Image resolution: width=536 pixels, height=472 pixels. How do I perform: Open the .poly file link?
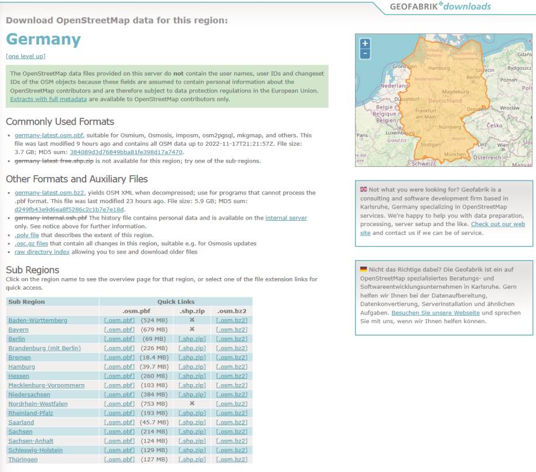pyautogui.click(x=27, y=235)
